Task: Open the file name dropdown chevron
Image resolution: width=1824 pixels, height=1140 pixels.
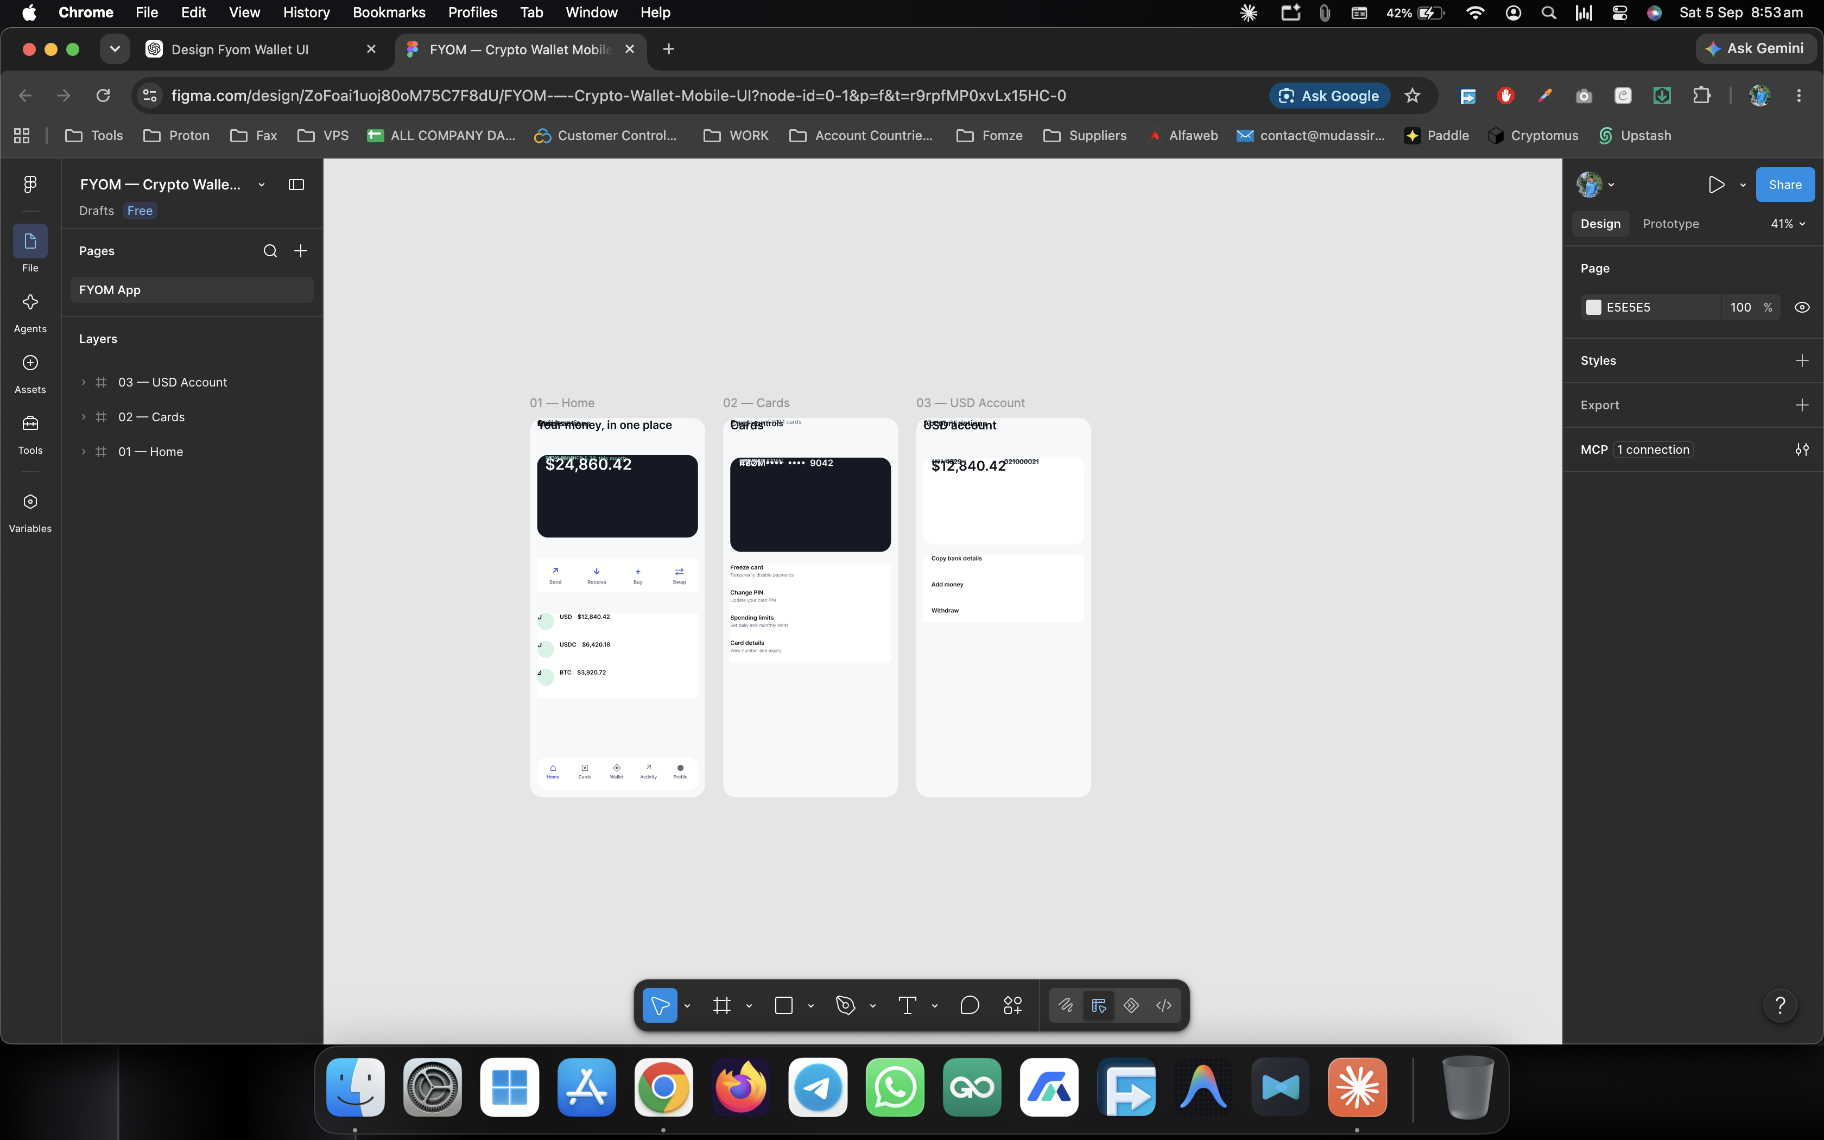Action: tap(262, 185)
